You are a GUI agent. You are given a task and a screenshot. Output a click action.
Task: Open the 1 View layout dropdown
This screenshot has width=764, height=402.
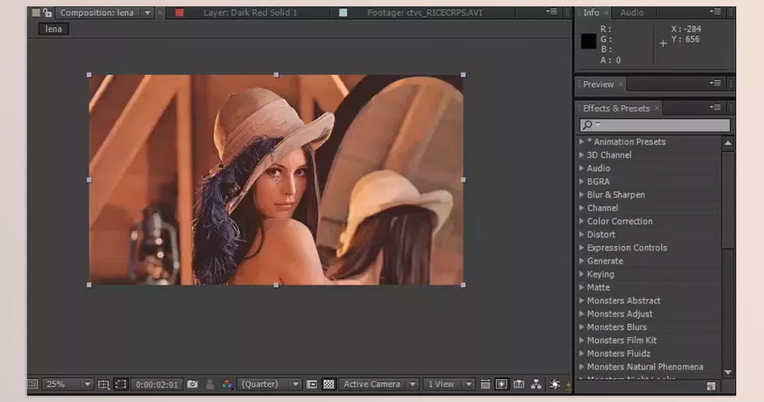[x=448, y=384]
